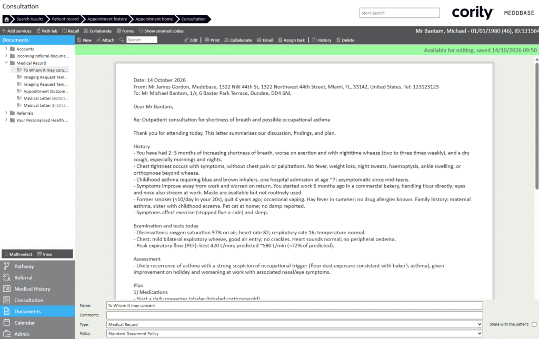Open Admin in the sidebar
This screenshot has width=539, height=339.
(37, 334)
